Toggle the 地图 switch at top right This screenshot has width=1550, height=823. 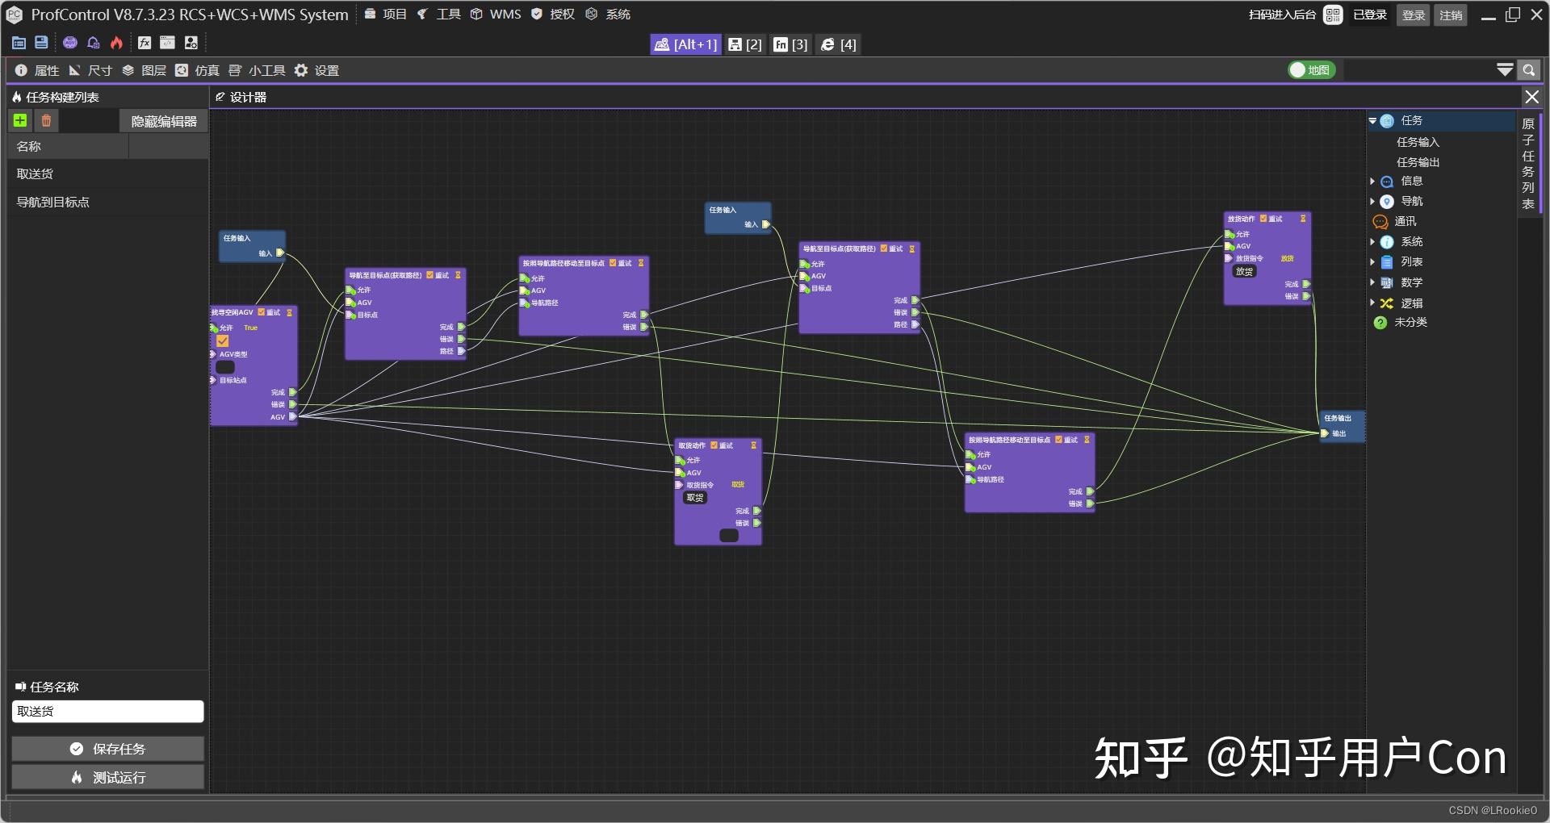[1312, 70]
